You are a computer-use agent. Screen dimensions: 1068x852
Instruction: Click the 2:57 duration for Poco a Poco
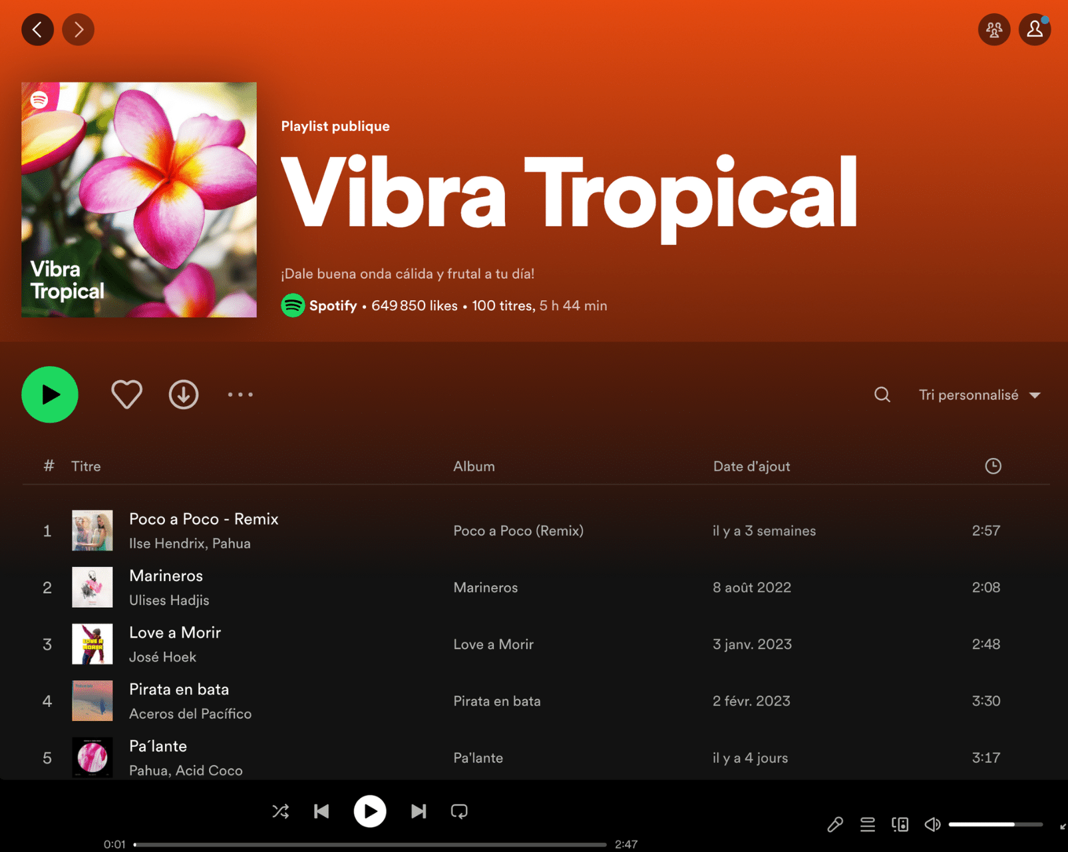pos(986,531)
